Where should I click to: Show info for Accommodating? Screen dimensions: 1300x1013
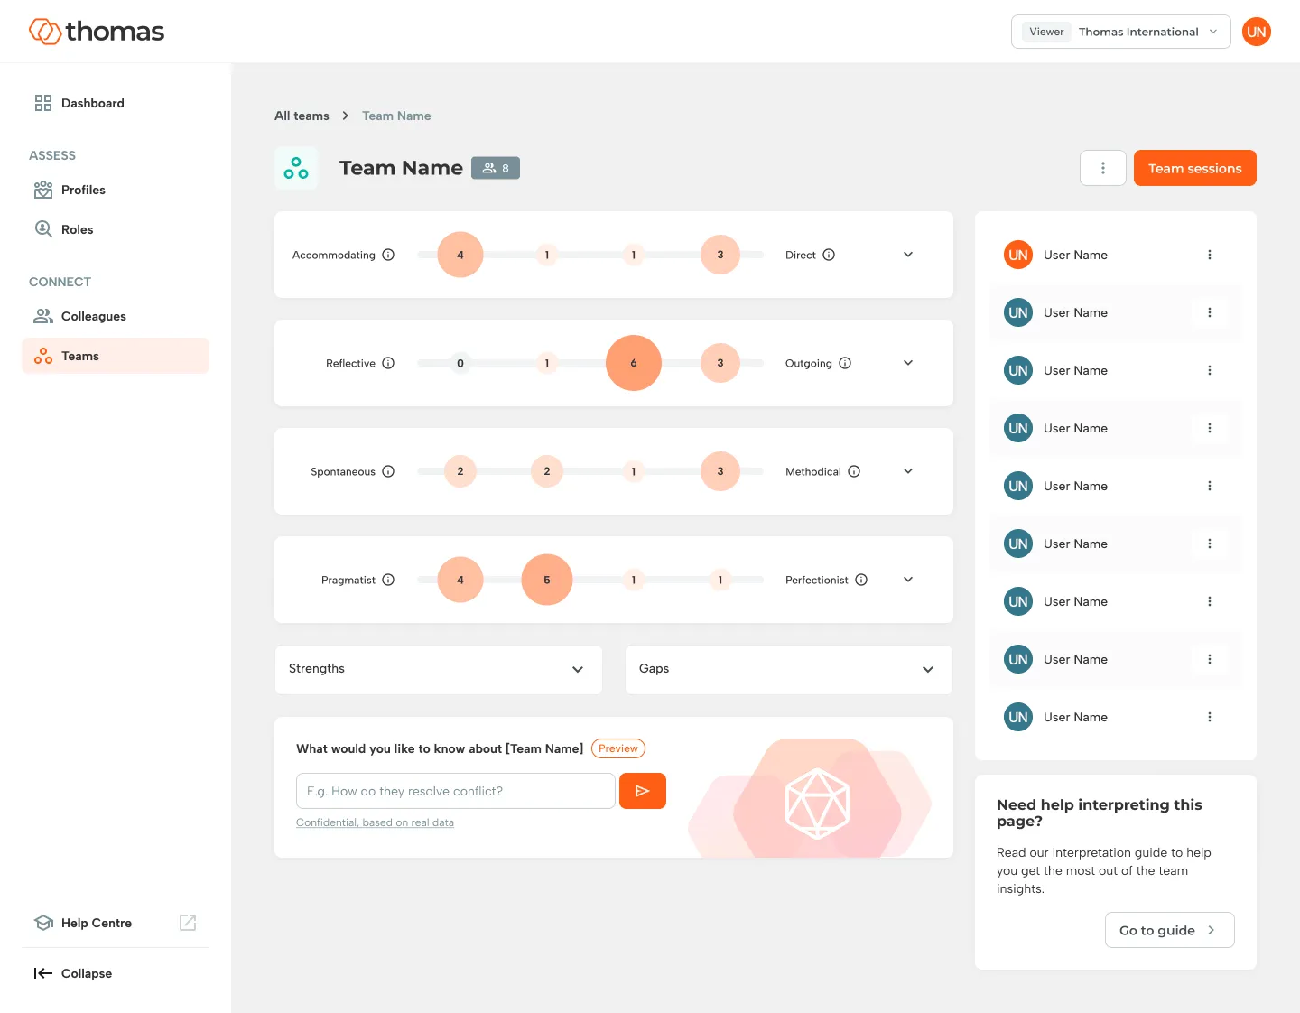[388, 255]
